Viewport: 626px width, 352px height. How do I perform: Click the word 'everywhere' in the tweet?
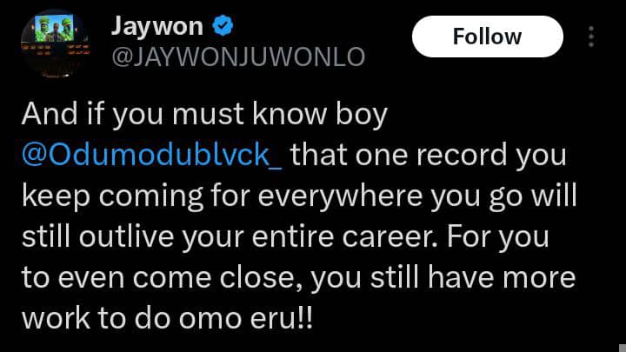340,196
